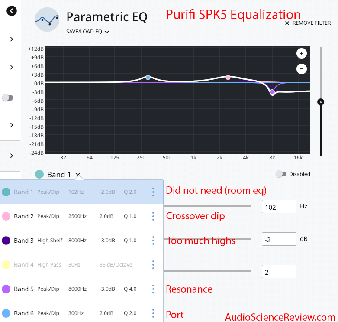The width and height of the screenshot is (338, 322).
Task: Select Band 6 Peak/Dip 300Hz entry
Action: [x=81, y=313]
